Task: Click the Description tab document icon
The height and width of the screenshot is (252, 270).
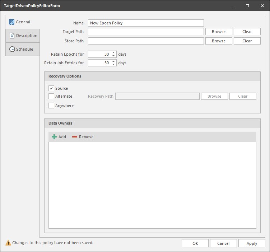Action: point(12,36)
